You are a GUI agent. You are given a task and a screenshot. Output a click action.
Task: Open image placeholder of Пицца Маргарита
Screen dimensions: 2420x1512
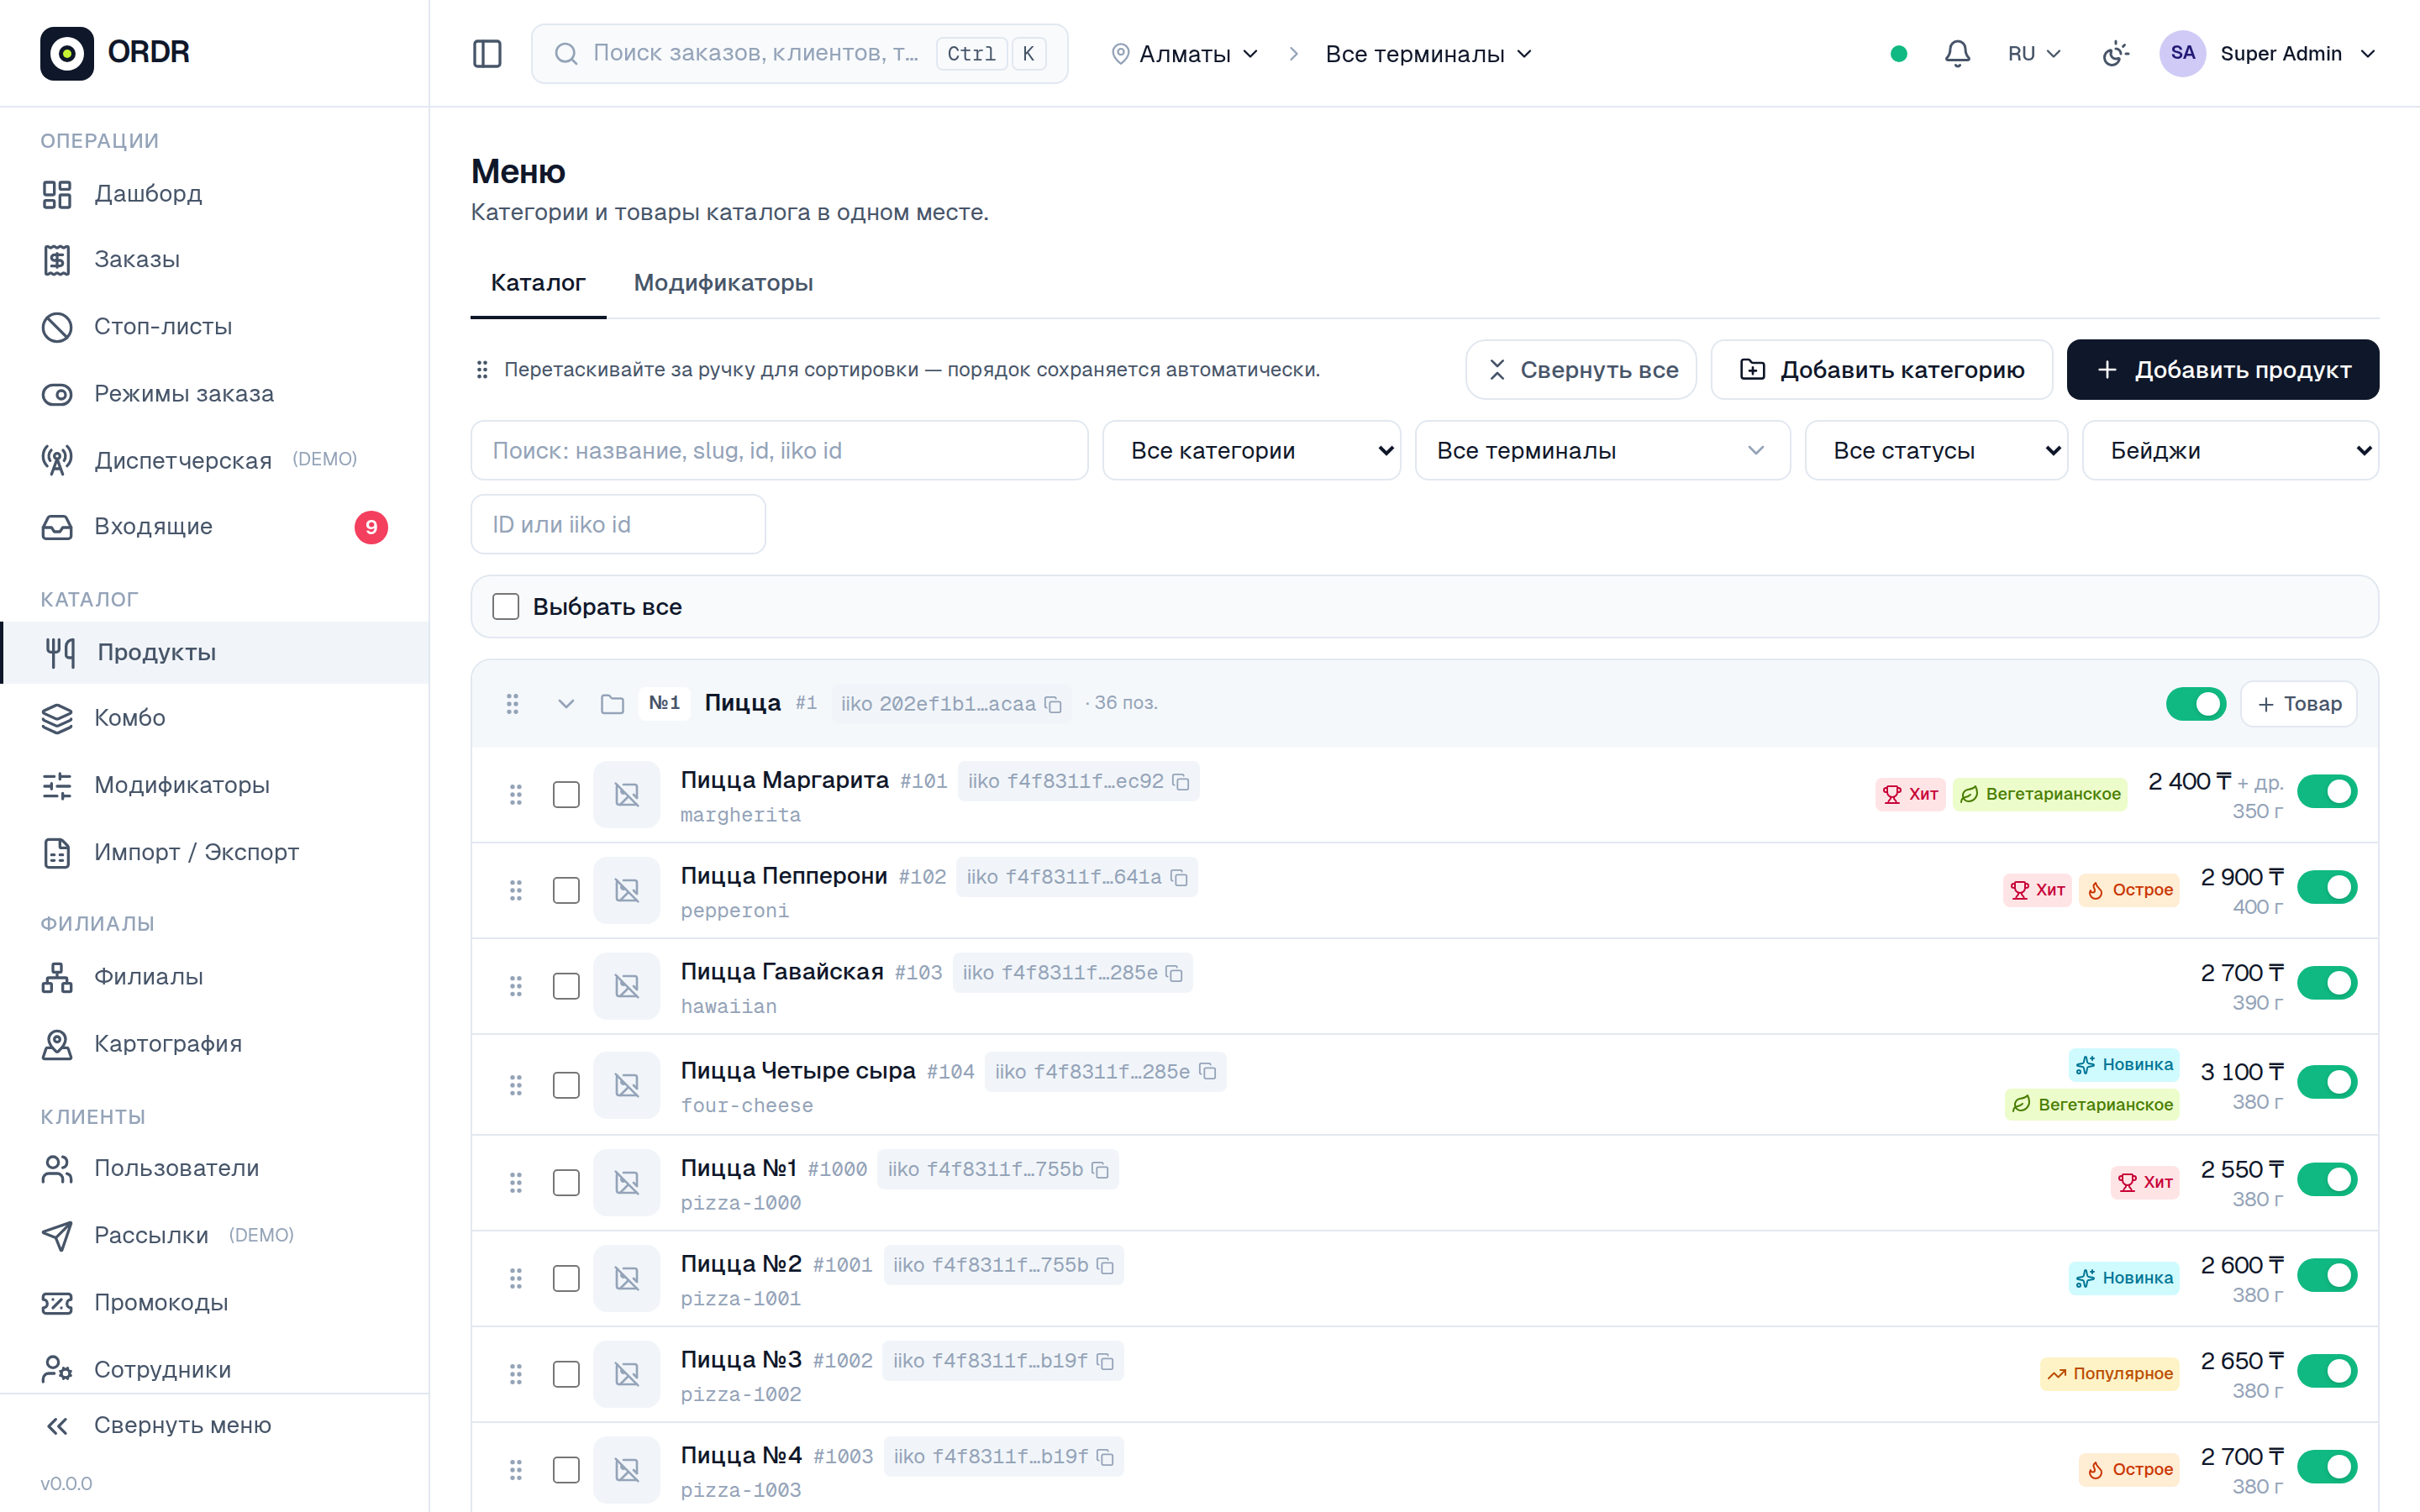point(626,795)
